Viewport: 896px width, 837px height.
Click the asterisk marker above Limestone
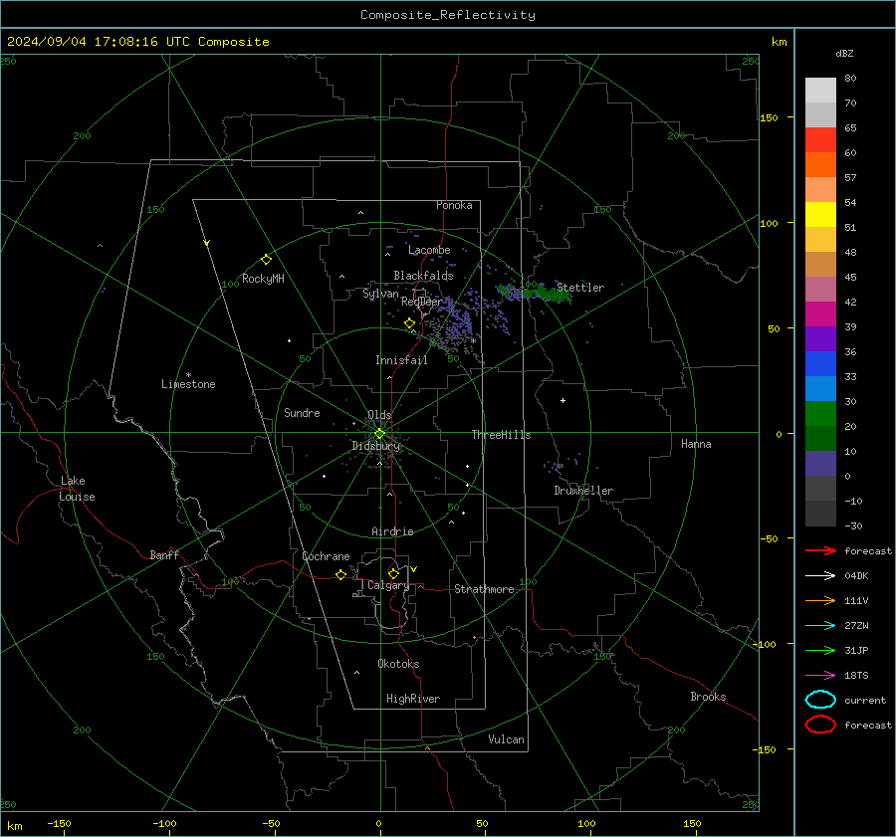pyautogui.click(x=188, y=375)
